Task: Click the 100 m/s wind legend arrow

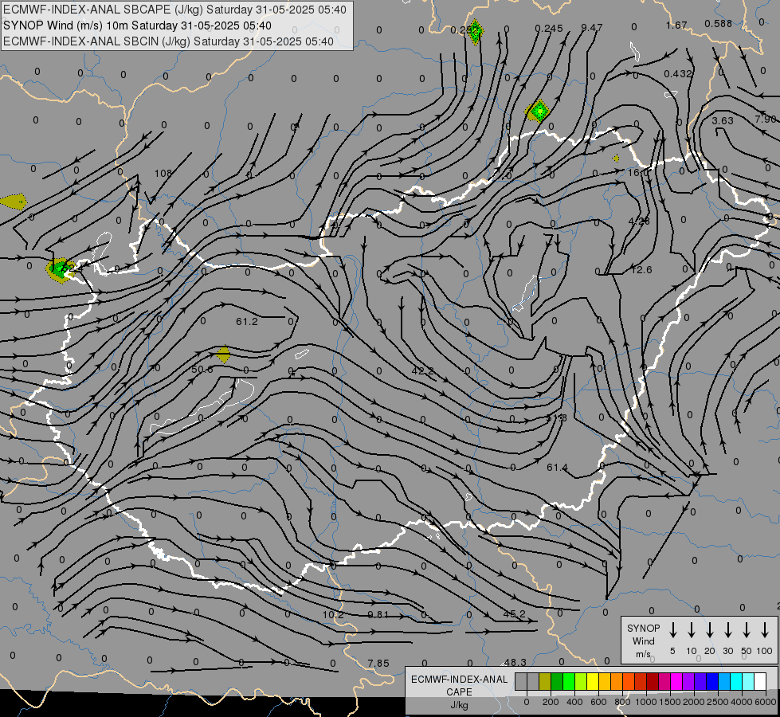Action: (x=765, y=630)
